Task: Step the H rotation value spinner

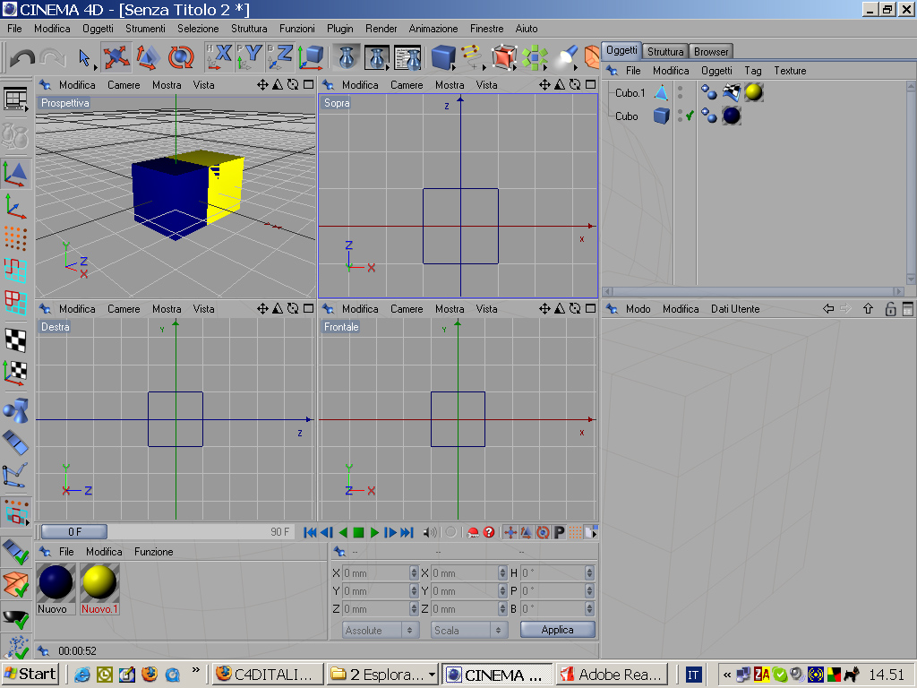Action: [589, 572]
